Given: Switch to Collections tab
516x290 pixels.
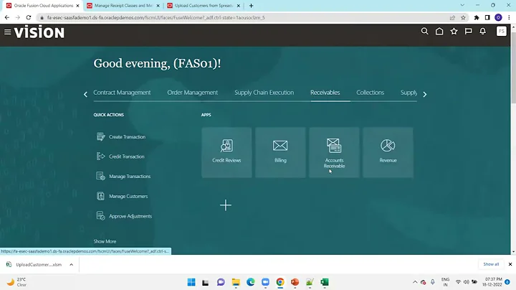Looking at the screenshot, I should 371,93.
